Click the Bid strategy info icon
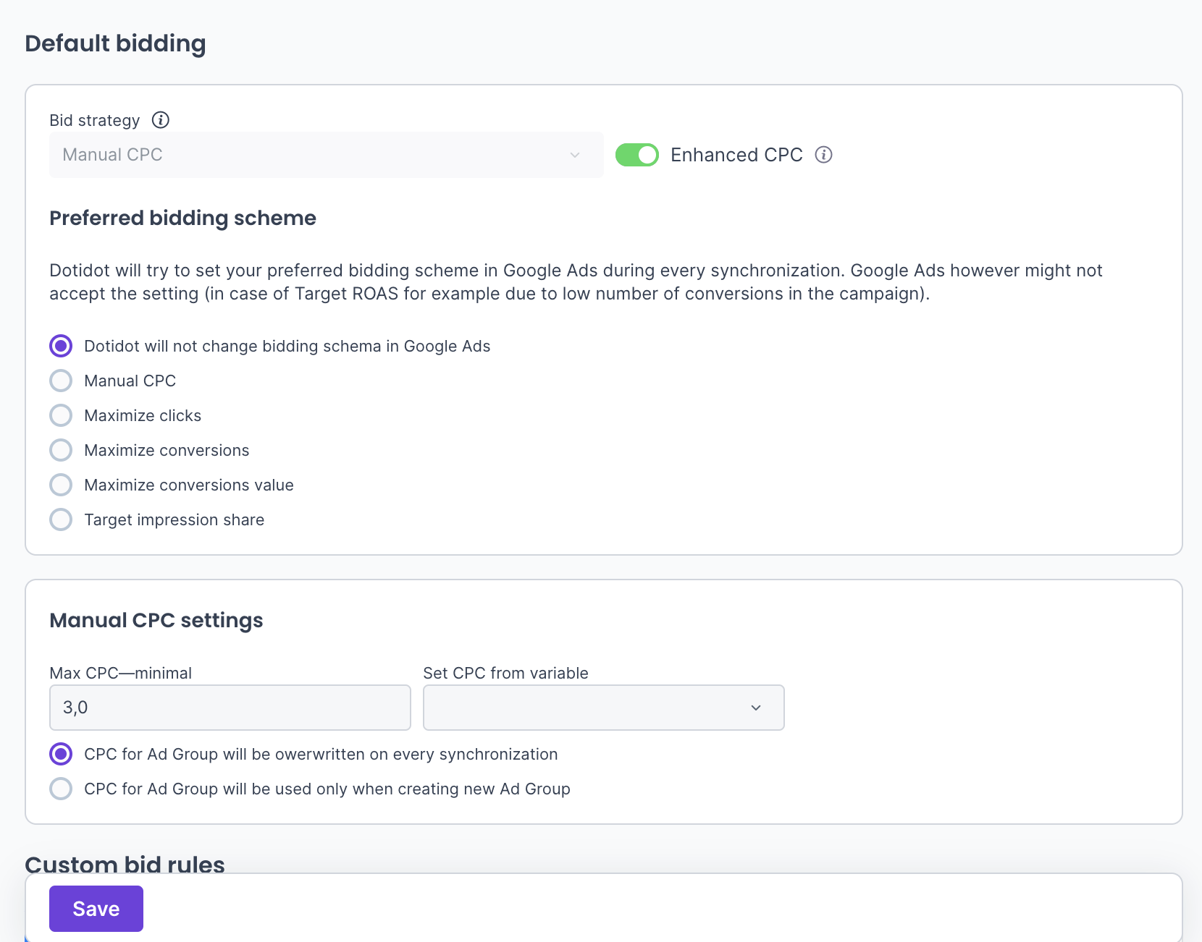This screenshot has width=1202, height=942. pyautogui.click(x=161, y=120)
